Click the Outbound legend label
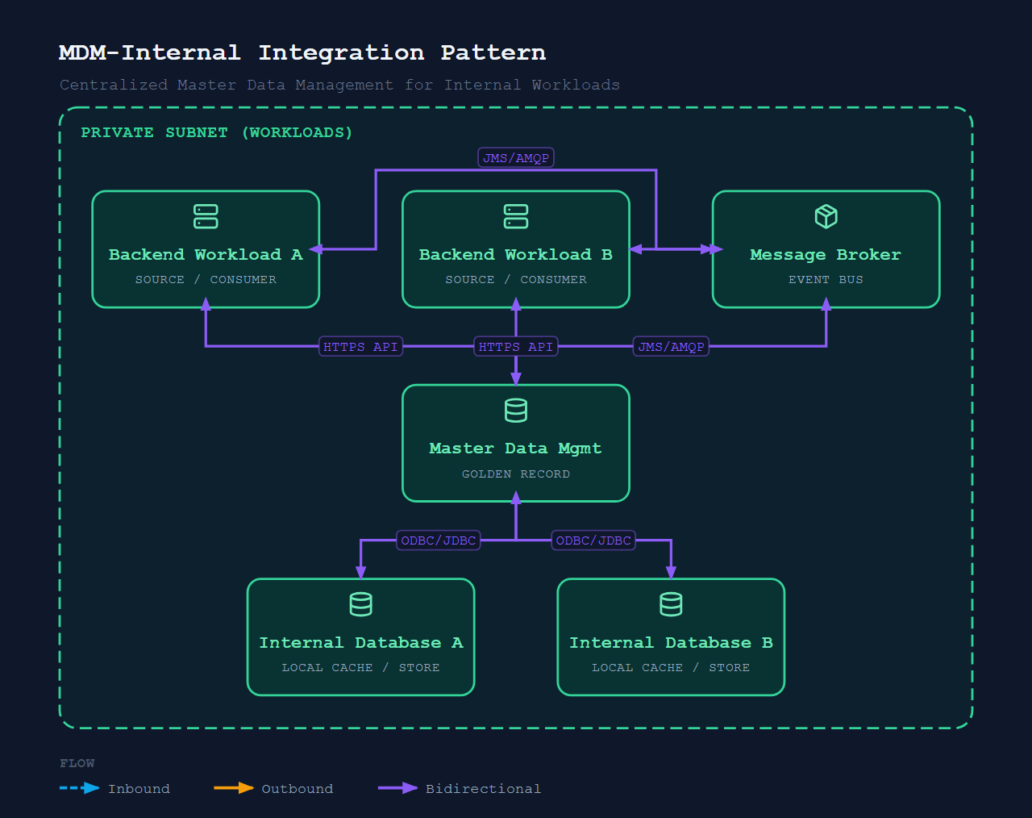Image resolution: width=1032 pixels, height=818 pixels. click(x=298, y=789)
